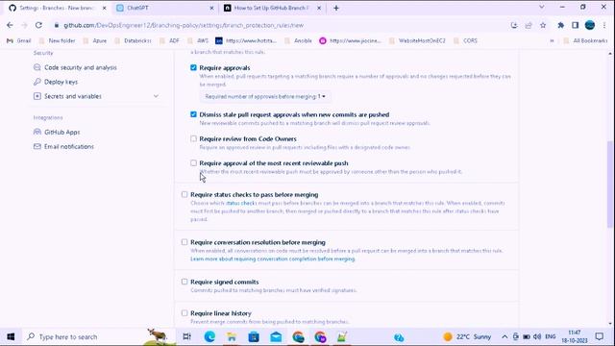
Task: Open the notification center icon
Action: pyautogui.click(x=599, y=336)
